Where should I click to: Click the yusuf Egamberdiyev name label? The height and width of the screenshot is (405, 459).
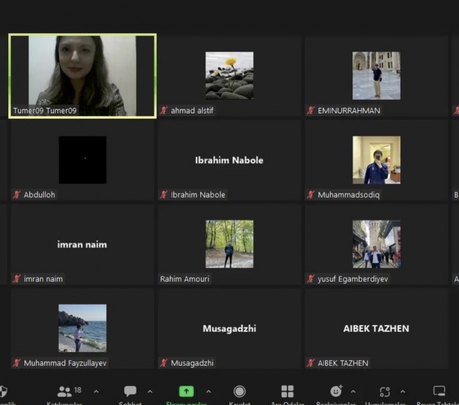tap(353, 279)
